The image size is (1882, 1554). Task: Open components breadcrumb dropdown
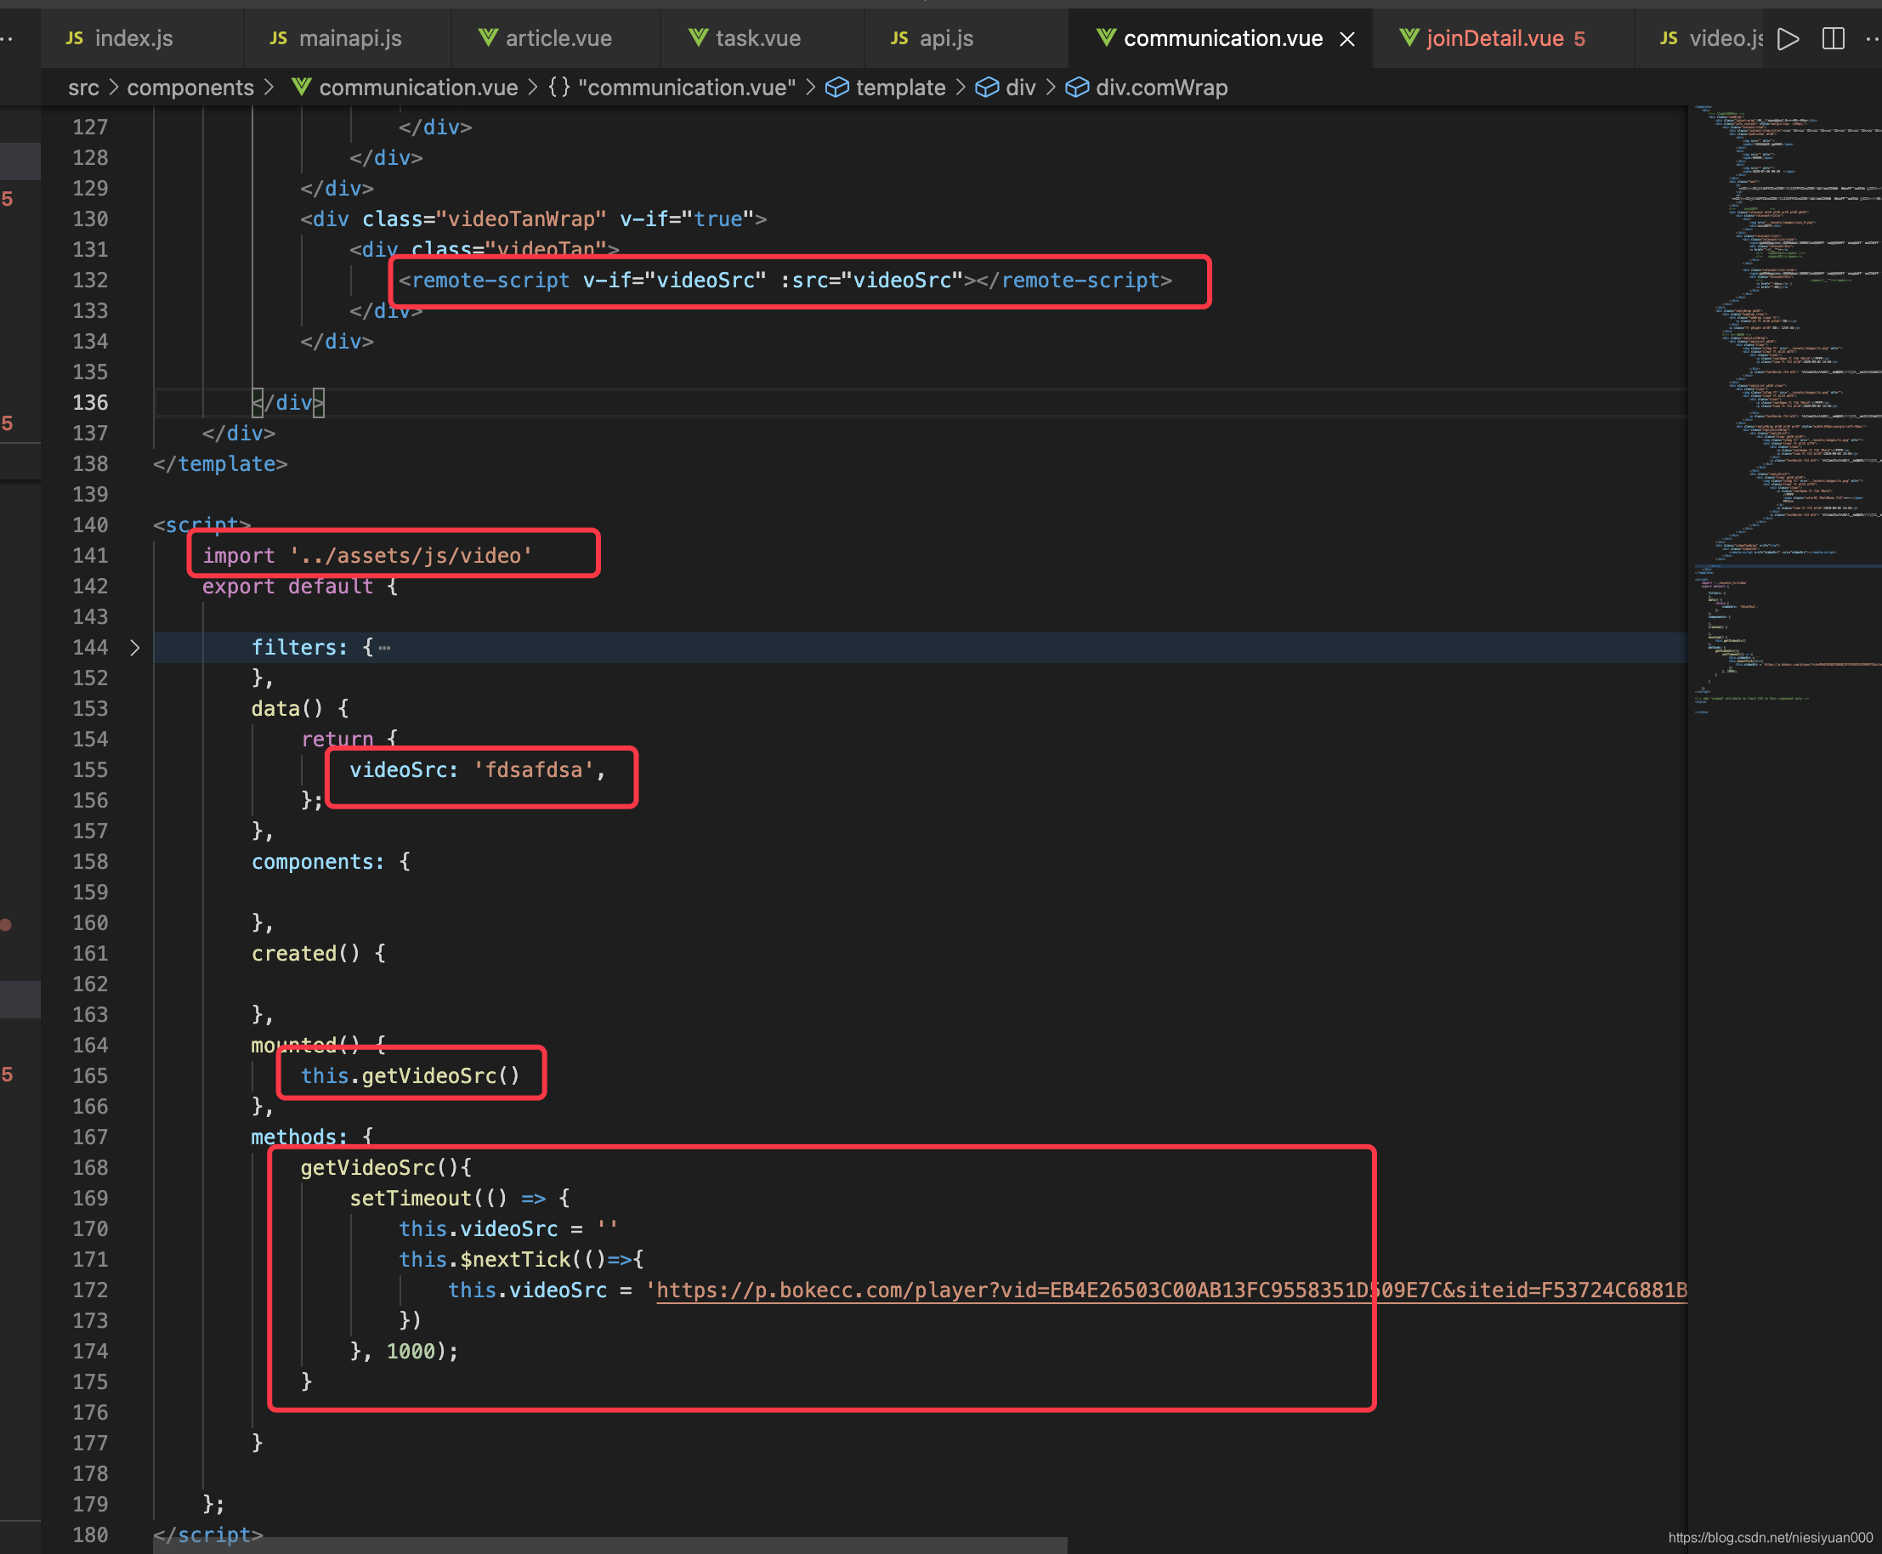(x=190, y=88)
